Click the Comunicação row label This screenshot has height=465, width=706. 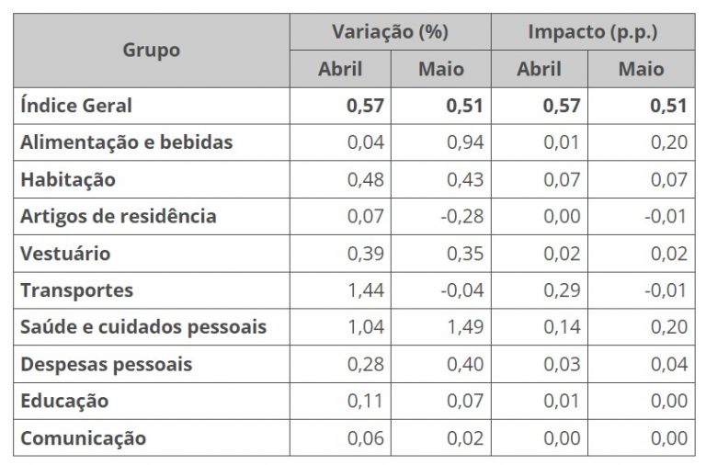tap(83, 438)
